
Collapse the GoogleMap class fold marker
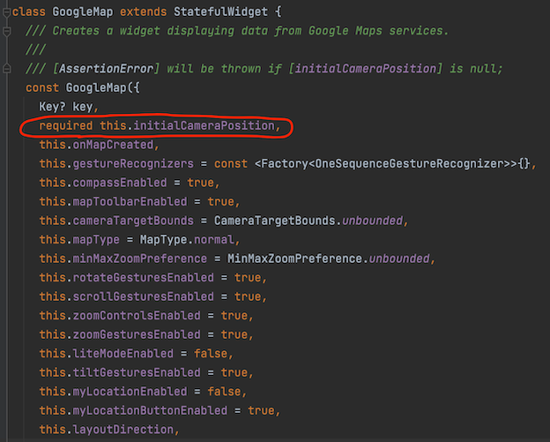point(6,12)
